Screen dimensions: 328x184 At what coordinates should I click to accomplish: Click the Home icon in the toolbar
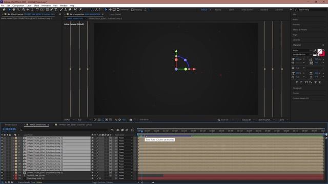(x=4, y=10)
